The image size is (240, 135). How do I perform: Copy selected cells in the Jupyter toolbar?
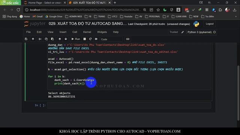[46, 39]
